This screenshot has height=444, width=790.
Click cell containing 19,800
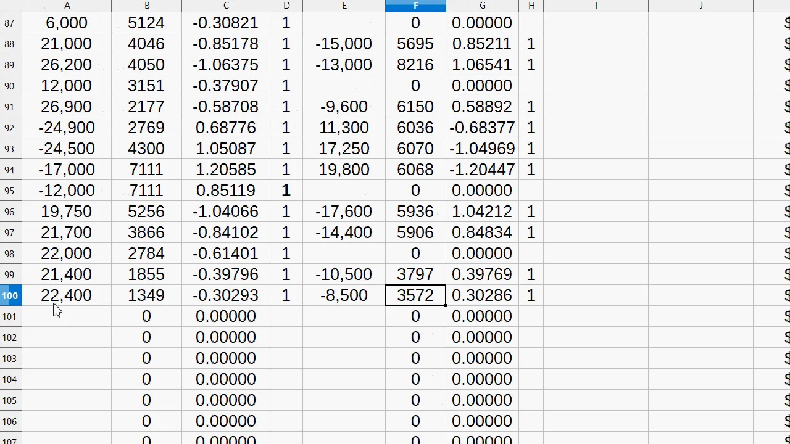(344, 170)
